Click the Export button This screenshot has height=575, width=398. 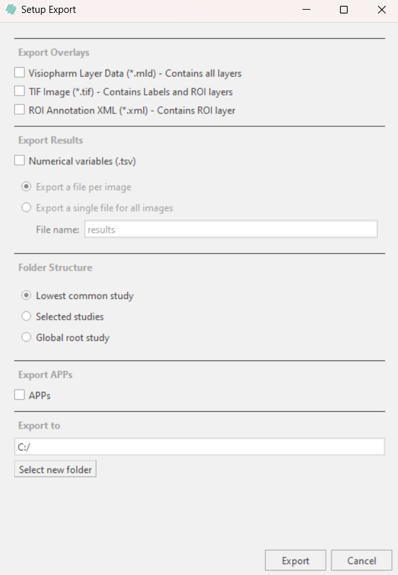[x=295, y=560]
